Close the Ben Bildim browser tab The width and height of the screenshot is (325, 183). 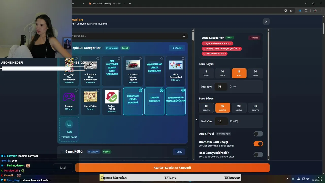click(124, 4)
